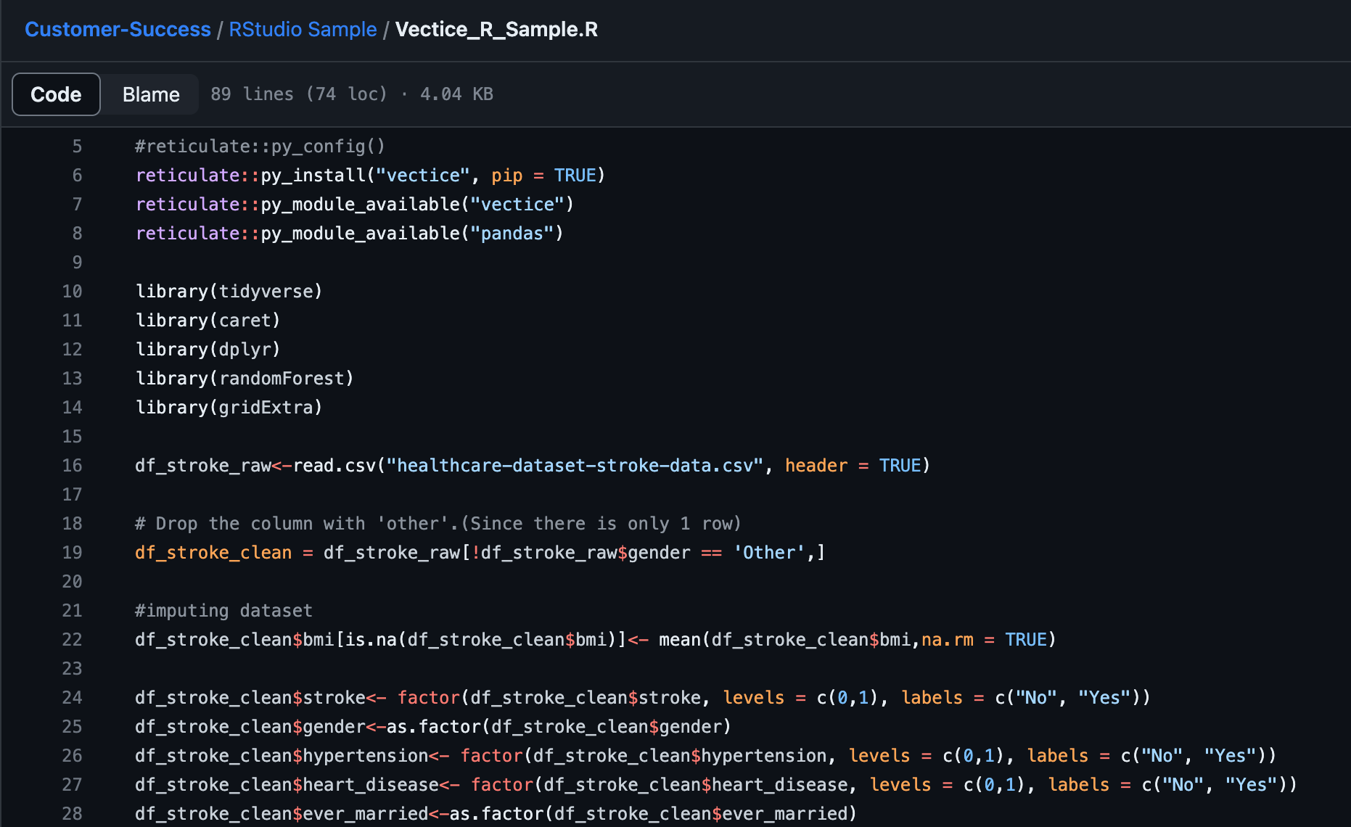Select line number 5
Viewport: 1351px width, 827px height.
coord(77,147)
